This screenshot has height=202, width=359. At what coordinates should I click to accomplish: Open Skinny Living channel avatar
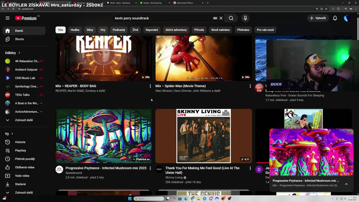(x=159, y=169)
